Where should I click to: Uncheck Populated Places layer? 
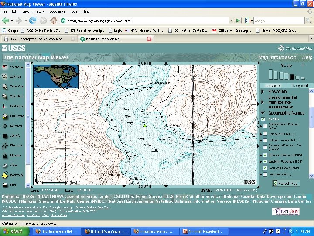point(265,168)
